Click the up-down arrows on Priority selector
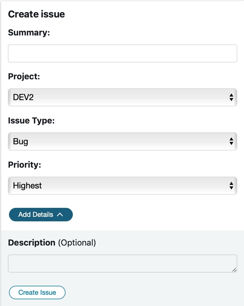Viewport: 244px width, 306px height. 231,186
